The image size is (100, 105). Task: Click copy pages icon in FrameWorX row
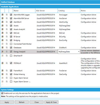tap(7, 71)
